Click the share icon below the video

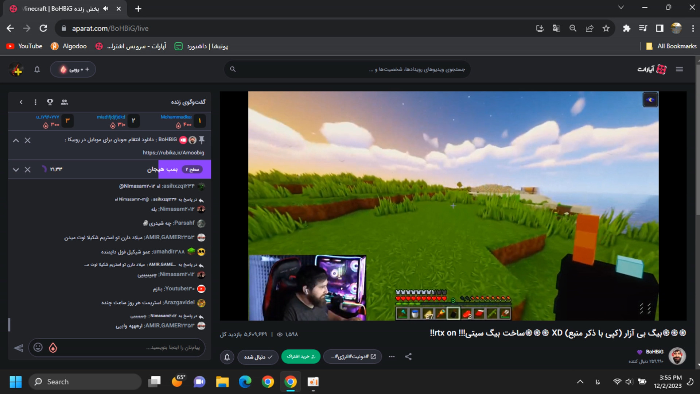click(x=408, y=357)
